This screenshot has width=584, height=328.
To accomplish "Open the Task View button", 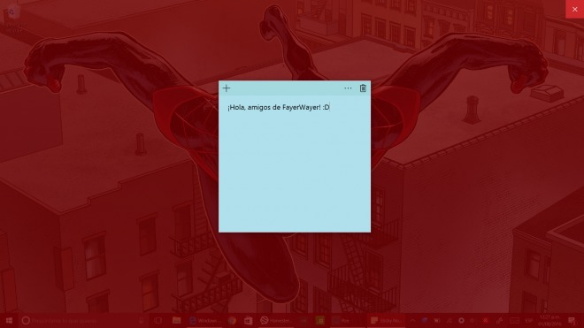I will coord(158,321).
